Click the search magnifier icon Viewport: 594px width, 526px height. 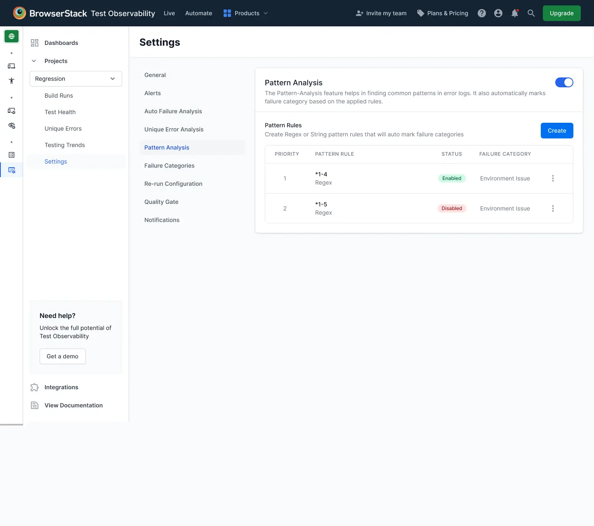pyautogui.click(x=531, y=13)
